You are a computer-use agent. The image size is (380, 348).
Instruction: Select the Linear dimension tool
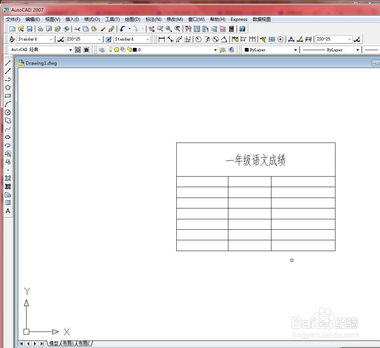point(162,39)
